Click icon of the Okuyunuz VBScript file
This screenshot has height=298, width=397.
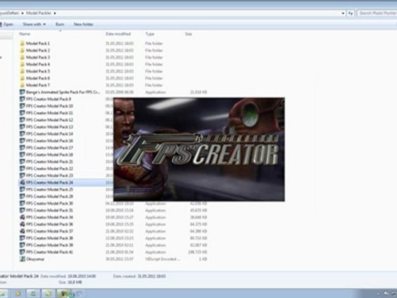click(x=22, y=259)
